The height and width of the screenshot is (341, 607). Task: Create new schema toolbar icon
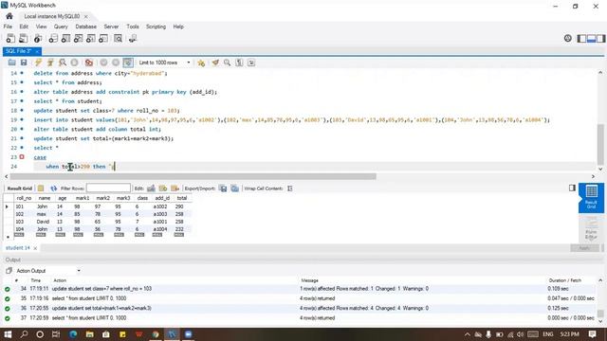[x=53, y=38]
